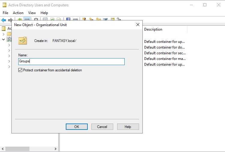Select the highlighted domain node icon
Viewport: 225px width, 152px height.
click(x=9, y=39)
